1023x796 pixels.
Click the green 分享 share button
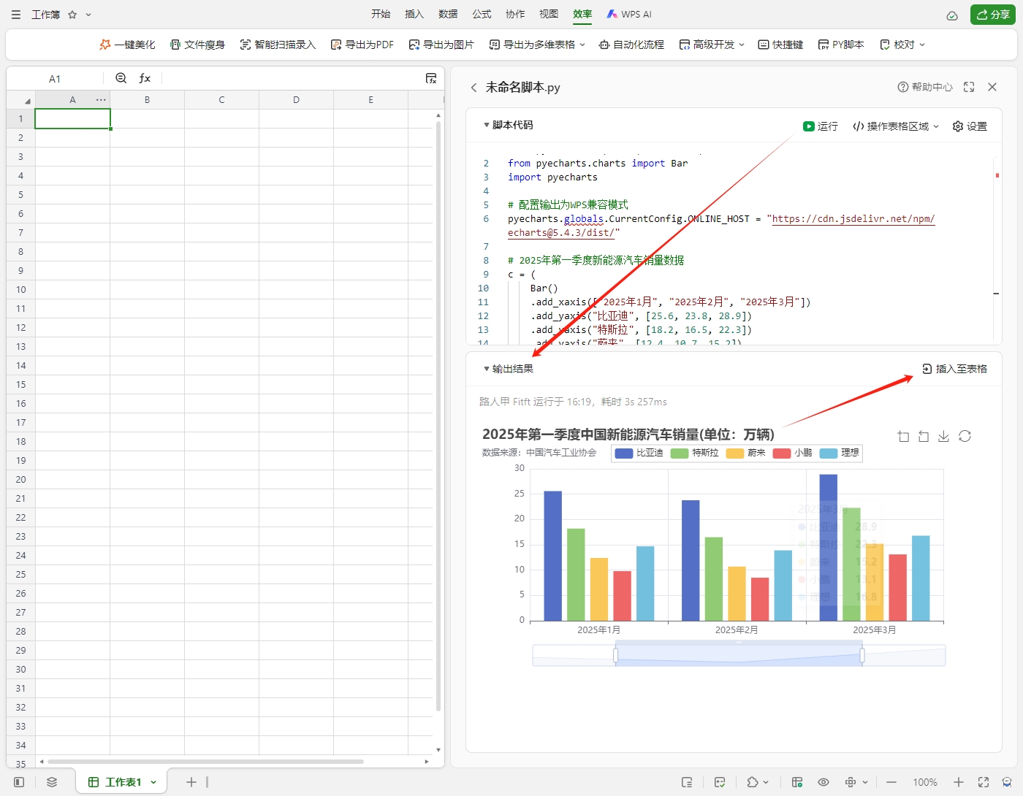click(x=993, y=15)
